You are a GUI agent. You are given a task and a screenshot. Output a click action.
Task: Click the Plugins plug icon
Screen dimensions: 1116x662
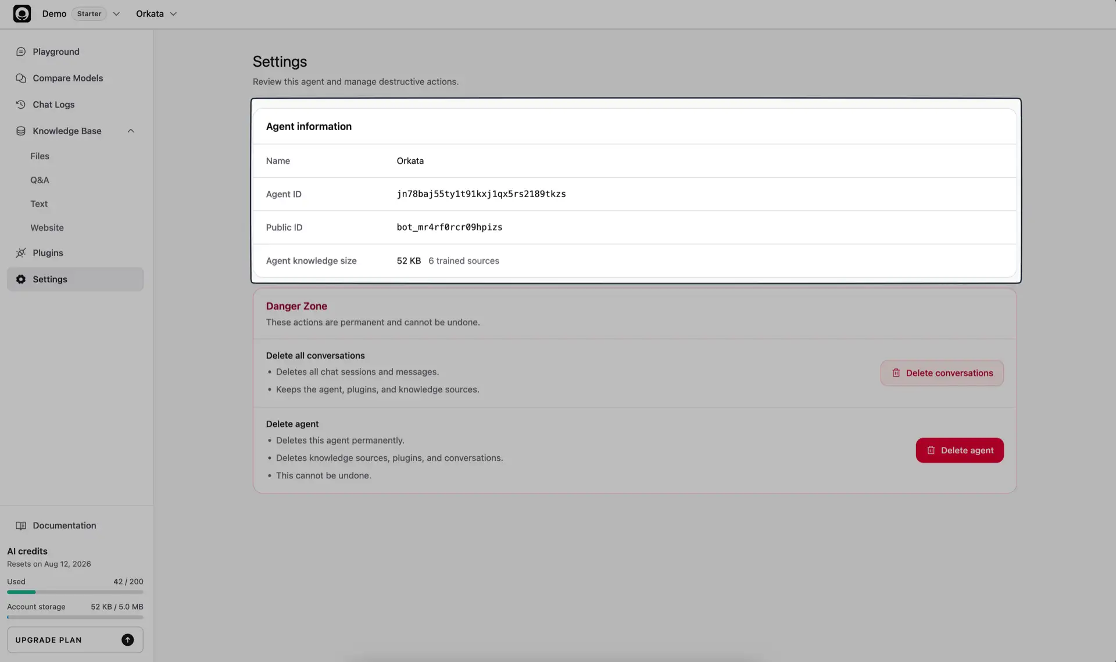pyautogui.click(x=21, y=253)
